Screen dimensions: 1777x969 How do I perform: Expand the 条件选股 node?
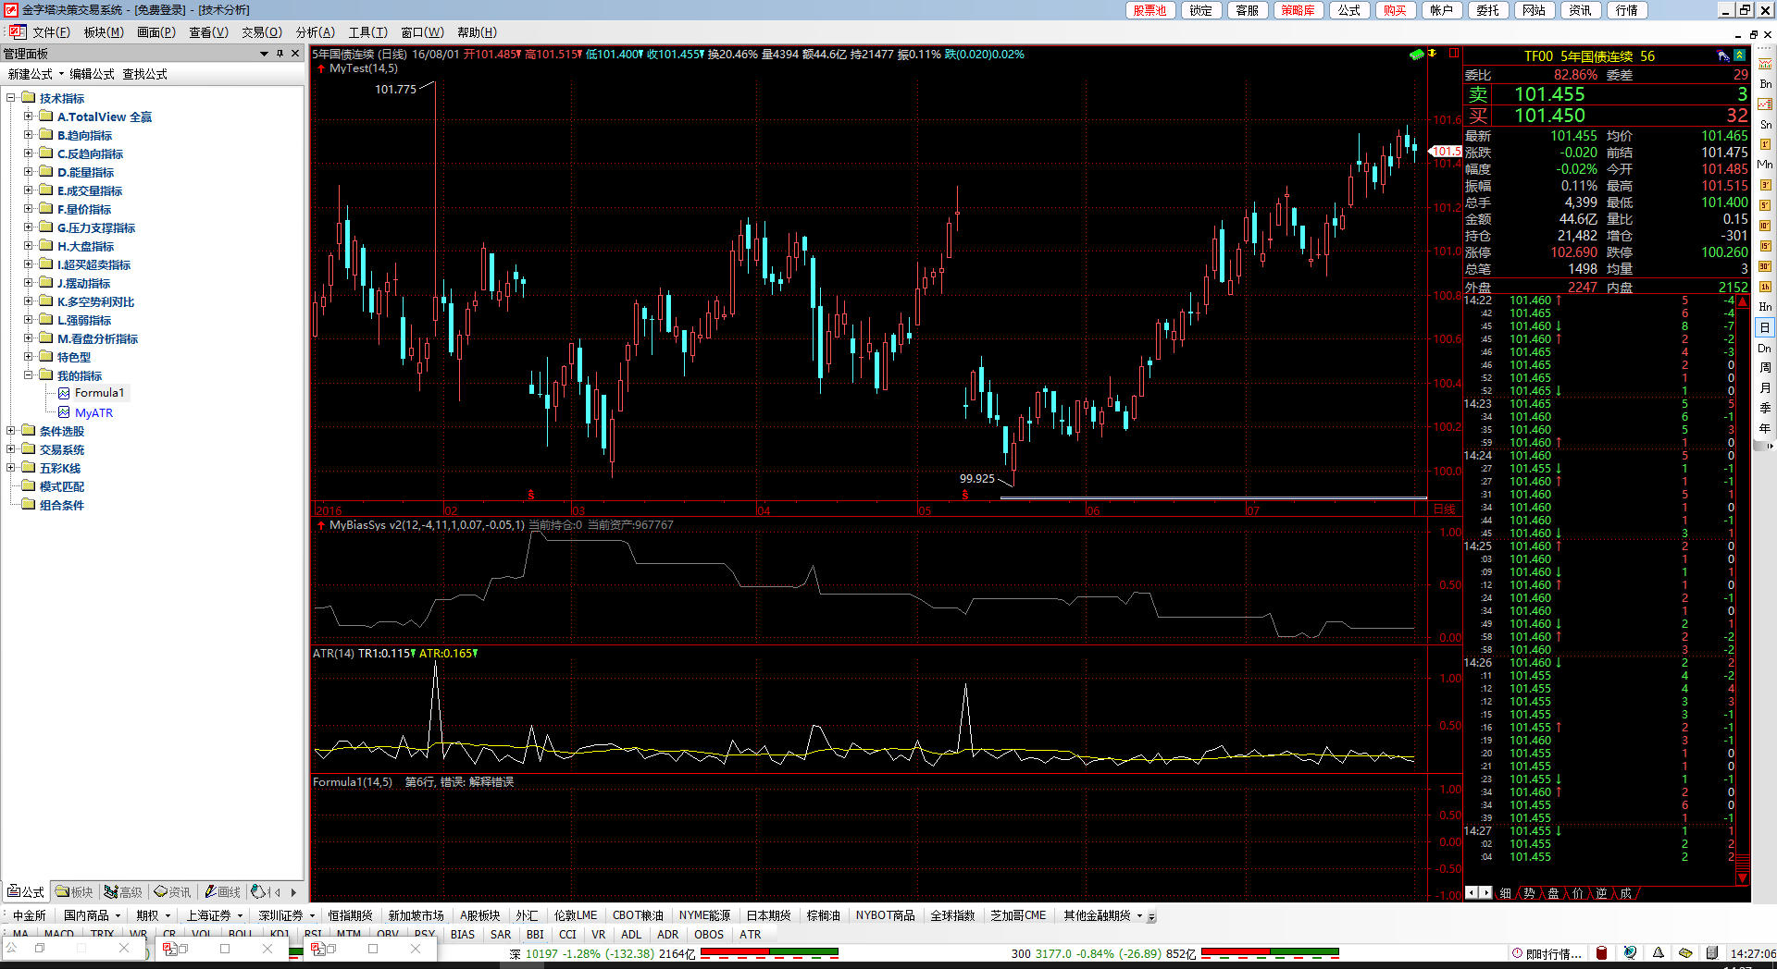tap(11, 431)
